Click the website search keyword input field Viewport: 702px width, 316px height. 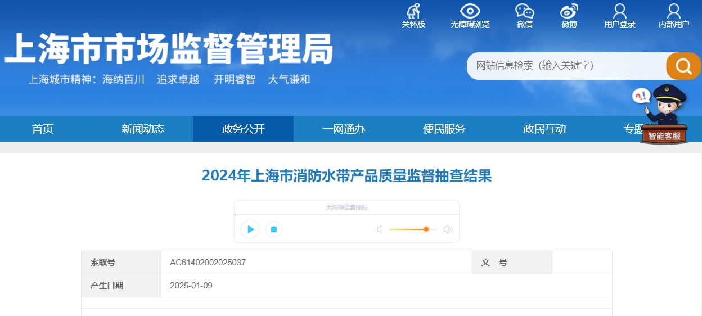[565, 66]
